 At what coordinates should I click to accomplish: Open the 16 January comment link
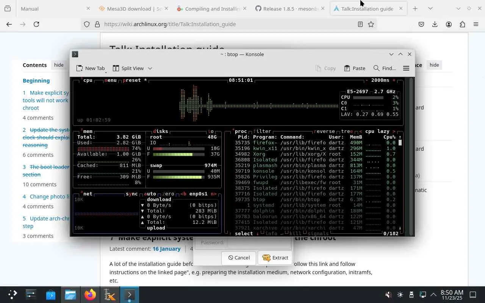click(166, 249)
